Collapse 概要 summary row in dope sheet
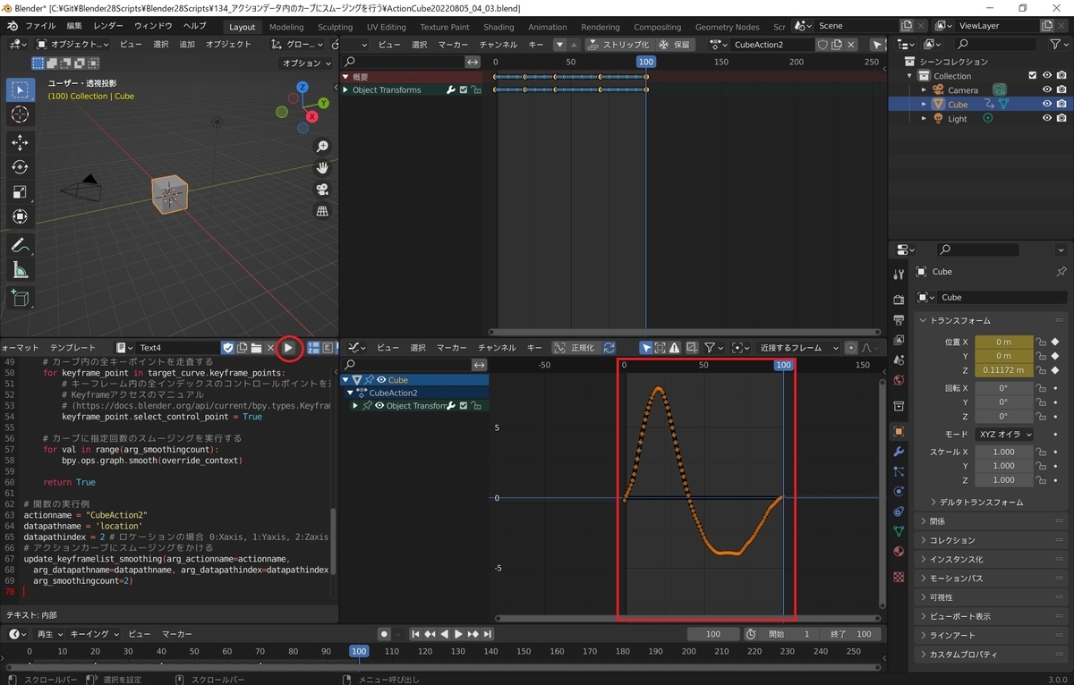The image size is (1074, 685). tap(345, 77)
